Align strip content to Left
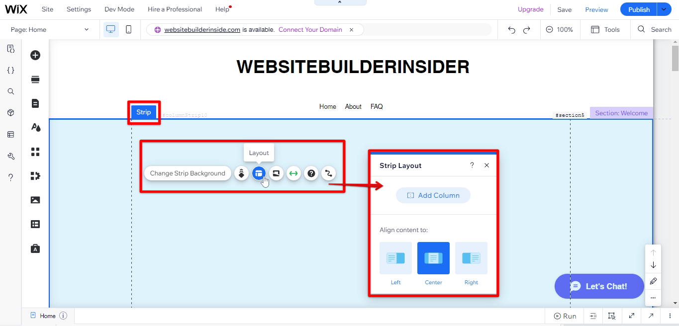The height and width of the screenshot is (326, 679). (x=395, y=258)
